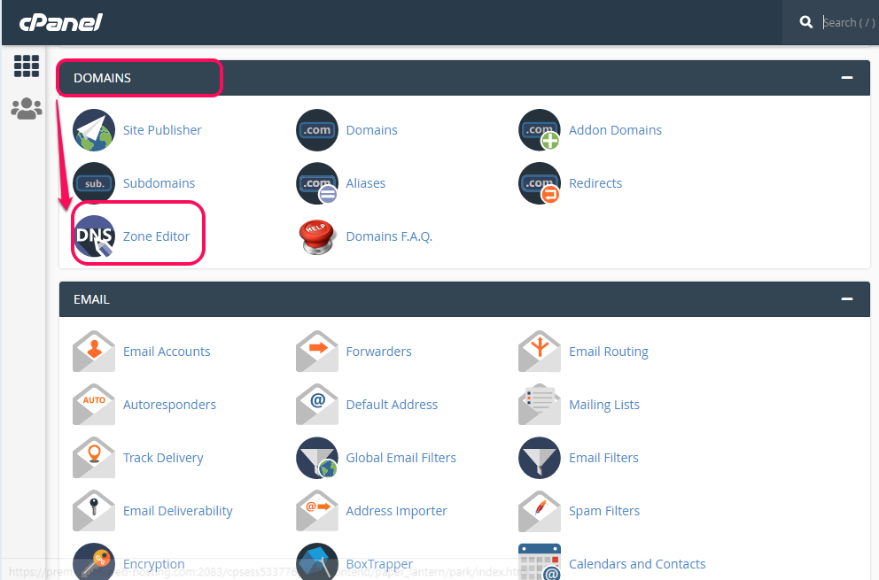This screenshot has height=580, width=879.
Task: Click the Global Email Filters funnel icon
Action: [316, 458]
